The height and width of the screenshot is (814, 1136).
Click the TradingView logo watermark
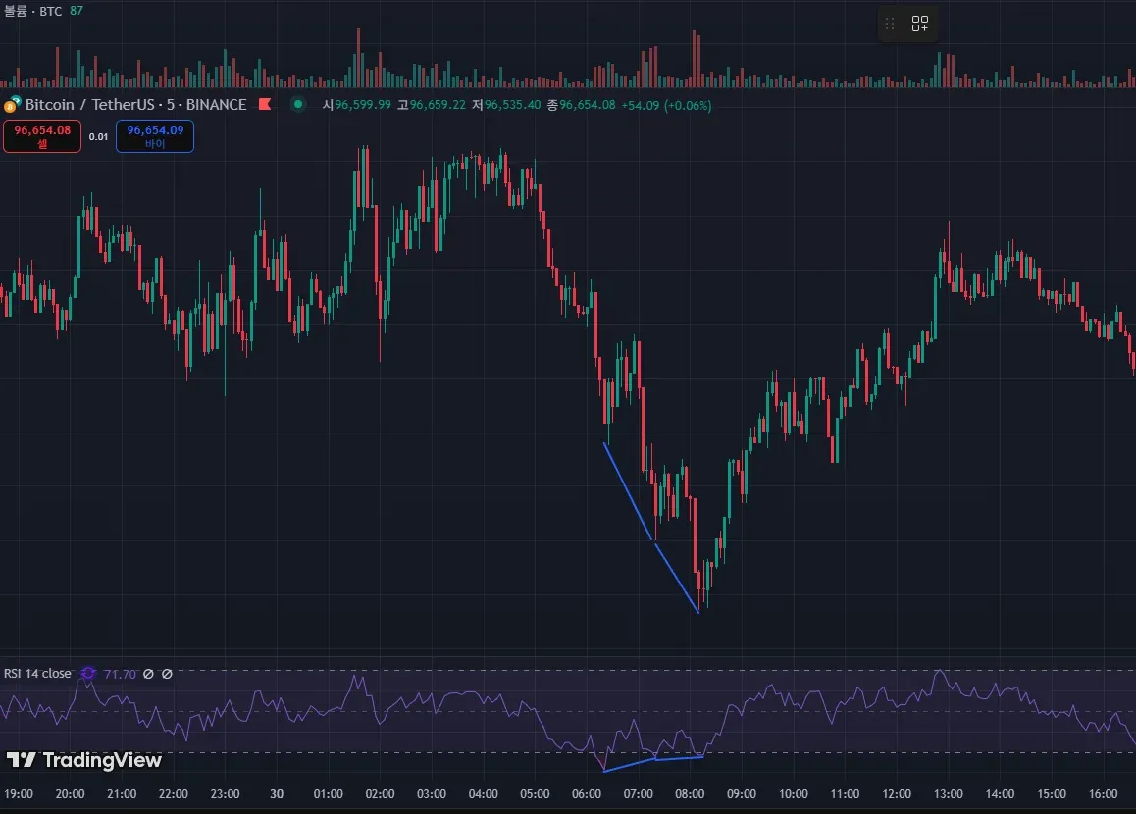[84, 760]
